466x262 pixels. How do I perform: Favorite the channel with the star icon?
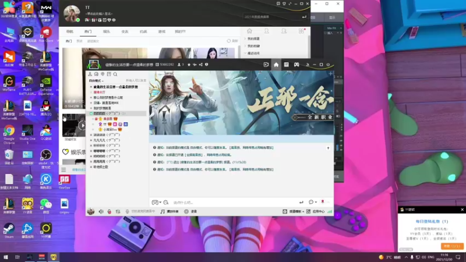click(x=189, y=65)
